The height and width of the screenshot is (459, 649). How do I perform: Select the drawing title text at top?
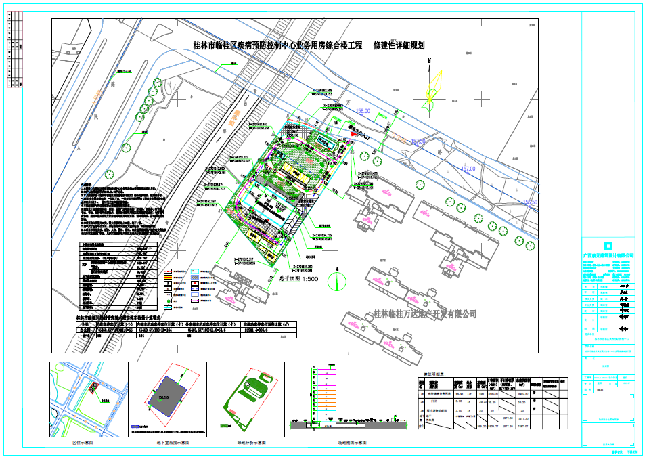[x=309, y=46]
